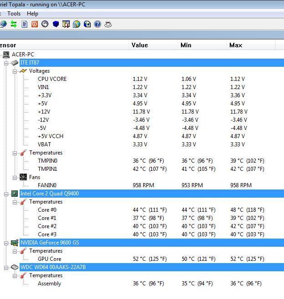The height and width of the screenshot is (299, 284).
Task: Collapse the Voltages group
Action: pos(15,71)
